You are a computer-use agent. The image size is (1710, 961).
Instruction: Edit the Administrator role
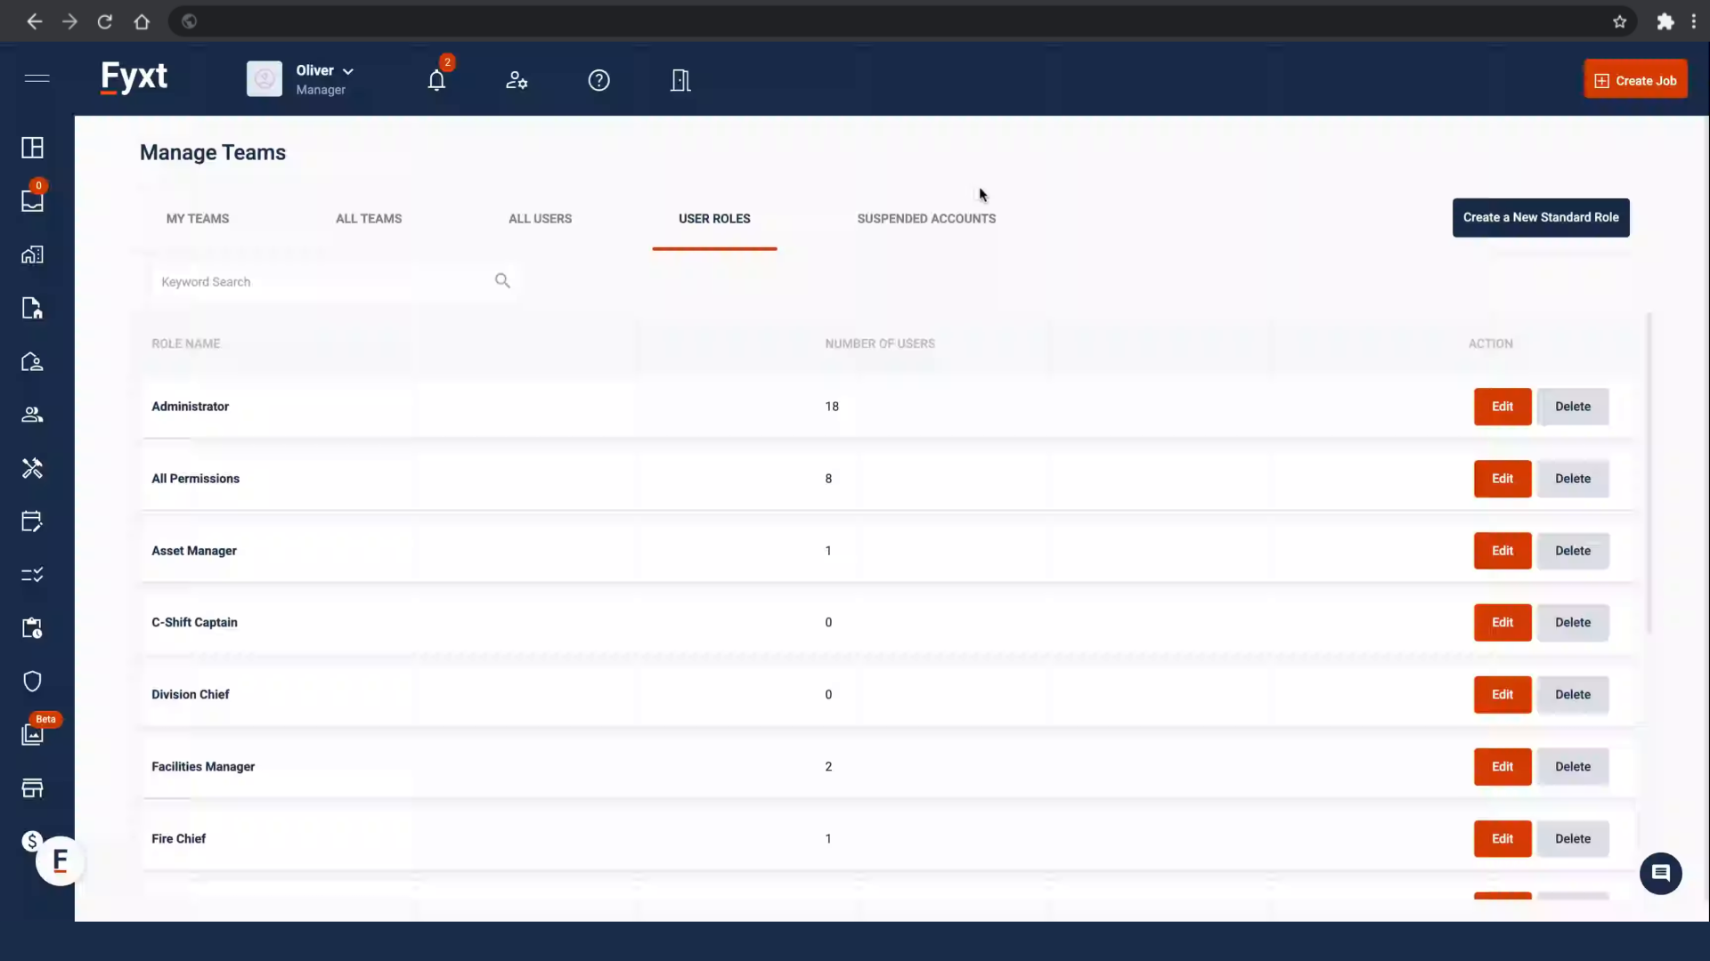1502,407
